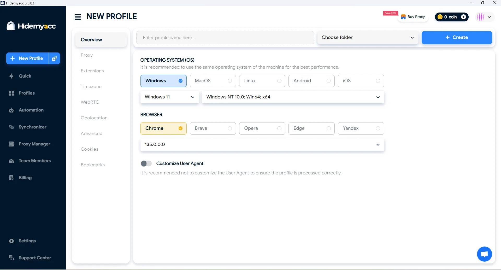Open the Proxy Manager section

tap(34, 144)
